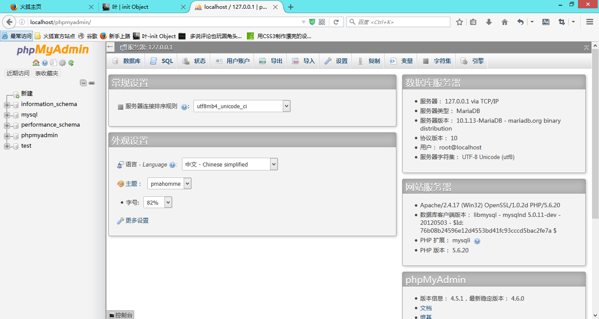Open the 导入 import tab

click(303, 61)
